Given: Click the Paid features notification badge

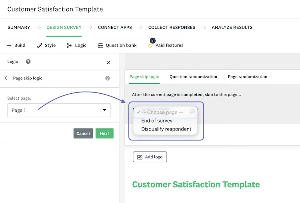Looking at the screenshot, I should tap(152, 40).
